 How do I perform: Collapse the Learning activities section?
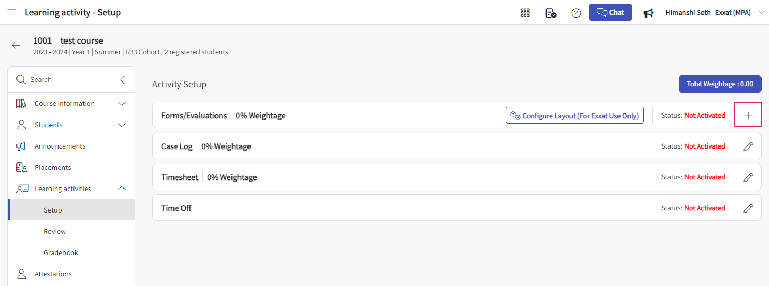click(122, 189)
